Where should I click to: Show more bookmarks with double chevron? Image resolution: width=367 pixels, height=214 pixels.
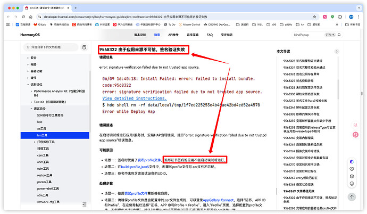click(x=337, y=24)
